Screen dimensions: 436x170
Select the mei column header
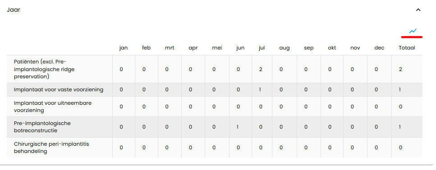coord(217,48)
